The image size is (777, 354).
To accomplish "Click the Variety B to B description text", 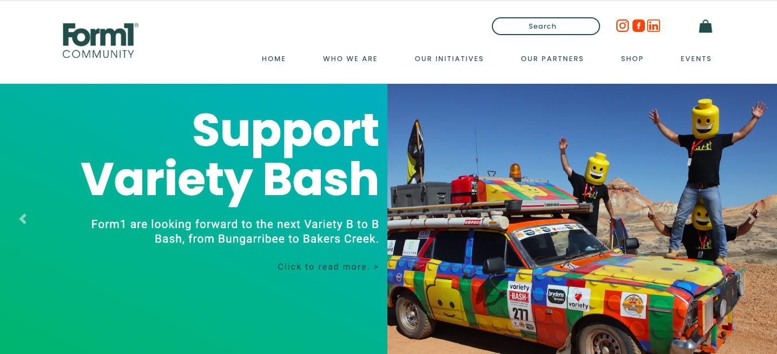I will click(235, 231).
